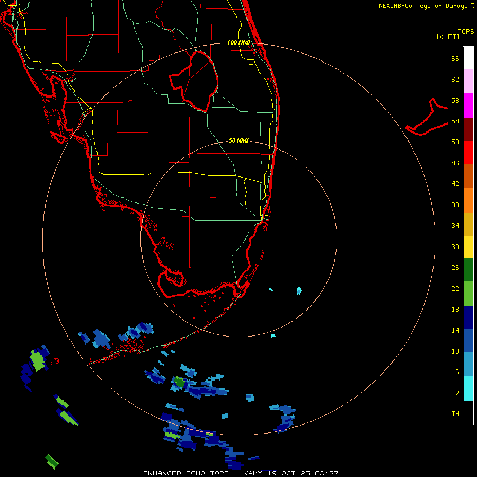Click the KAMX station identifier
The image size is (477, 477).
pyautogui.click(x=254, y=473)
